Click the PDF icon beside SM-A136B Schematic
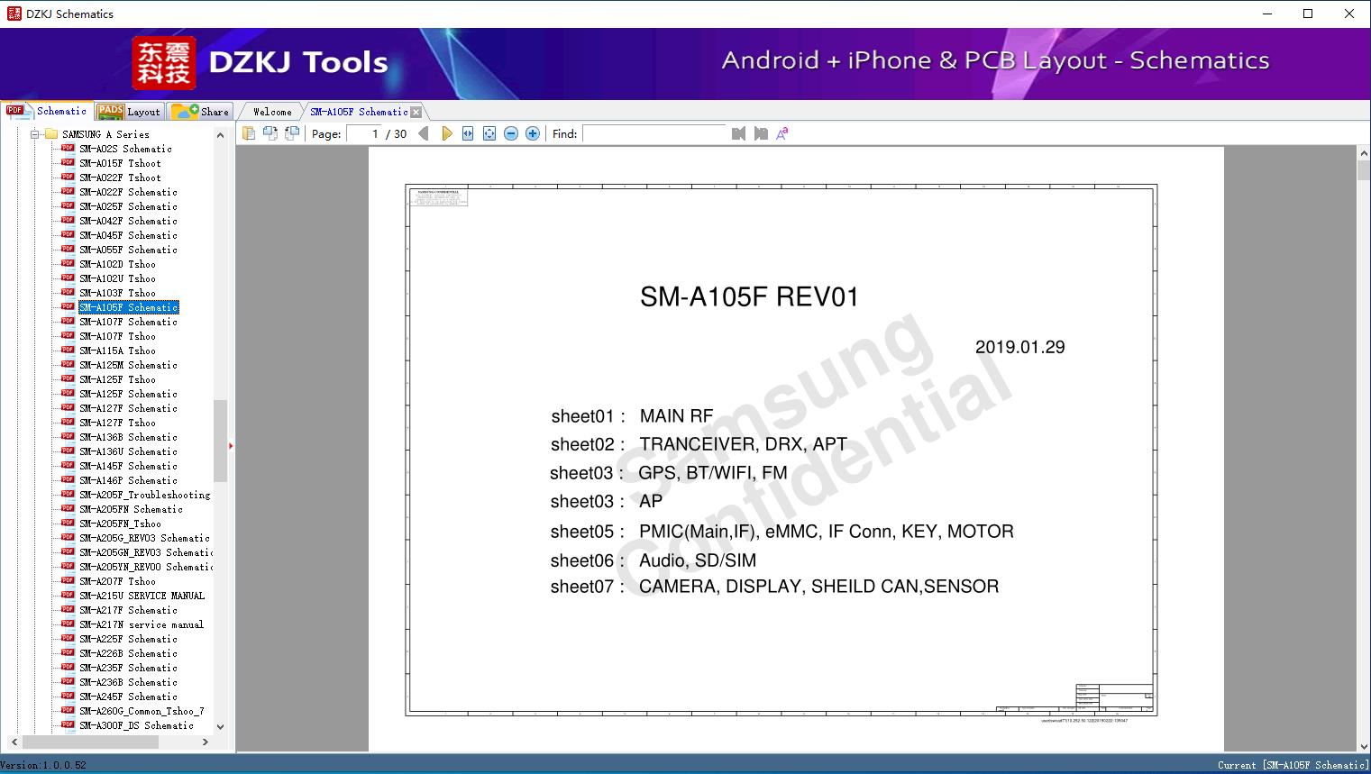 (68, 437)
